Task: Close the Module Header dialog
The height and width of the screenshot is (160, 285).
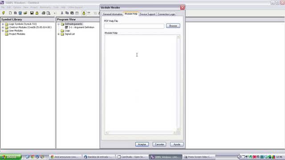Action: pos(182,8)
